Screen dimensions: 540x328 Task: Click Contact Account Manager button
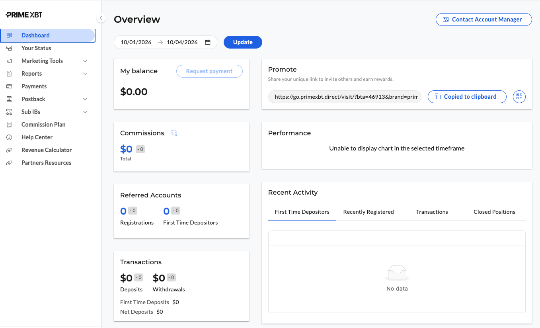coord(484,20)
